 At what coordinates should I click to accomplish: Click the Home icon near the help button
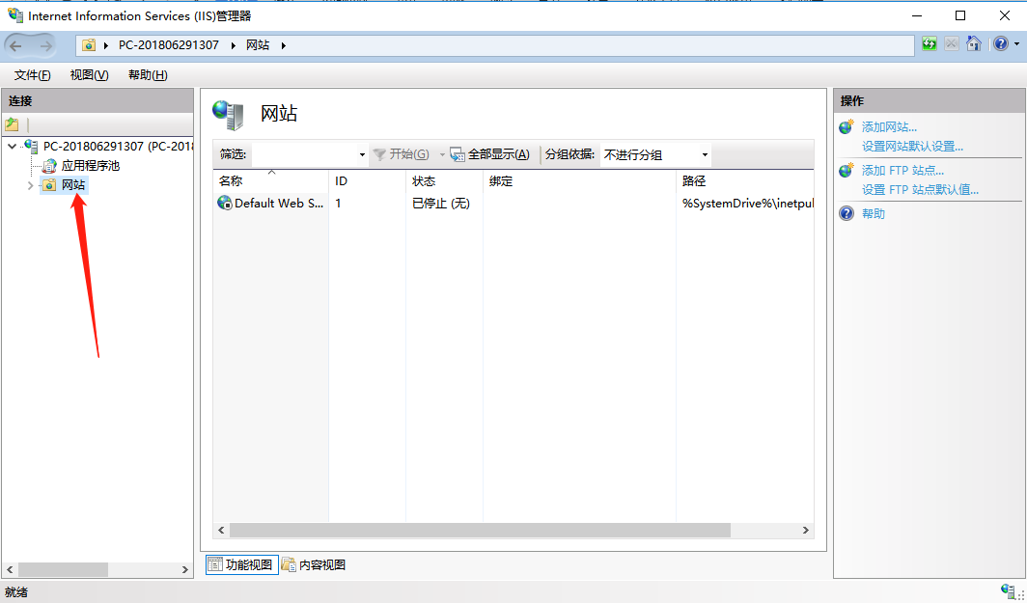(x=975, y=43)
